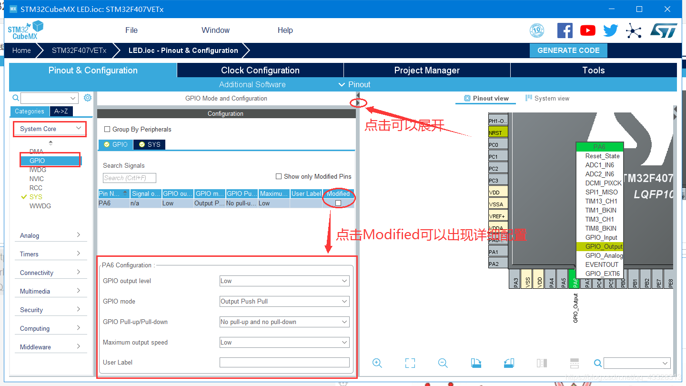Select pin PC2 on the chip
Viewport: 686px width, 386px height.
tap(498, 169)
